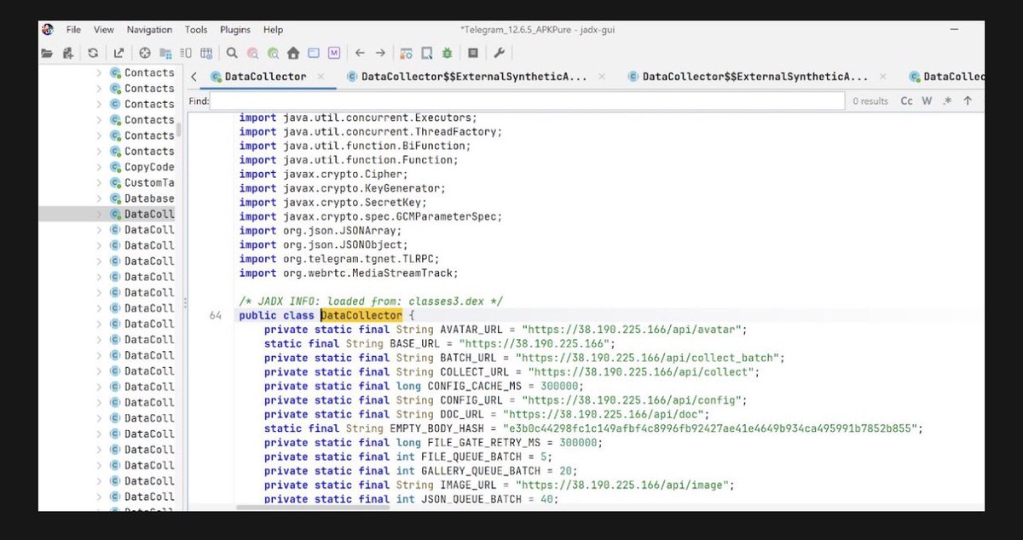Image resolution: width=1023 pixels, height=540 pixels.
Task: Click the highlighted DataCollector class name
Action: [361, 315]
